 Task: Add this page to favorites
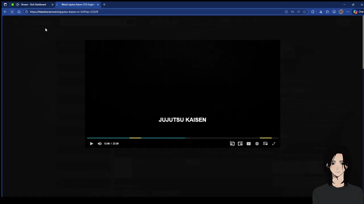pyautogui.click(x=305, y=12)
